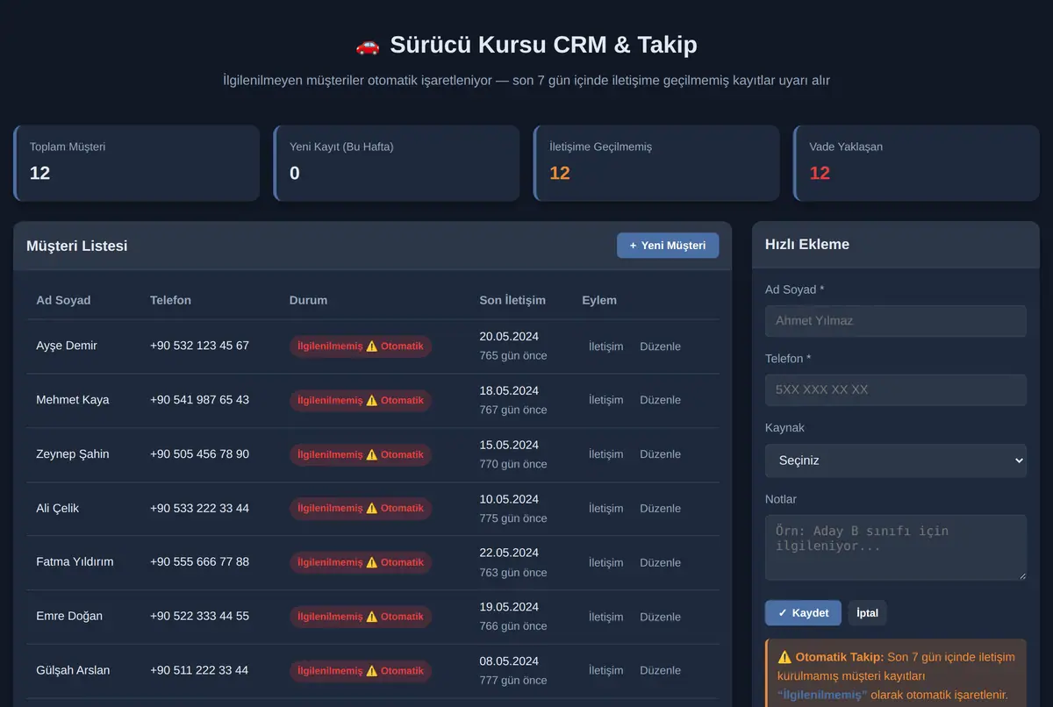Click into the Notlar textarea
1053x707 pixels.
coord(896,547)
